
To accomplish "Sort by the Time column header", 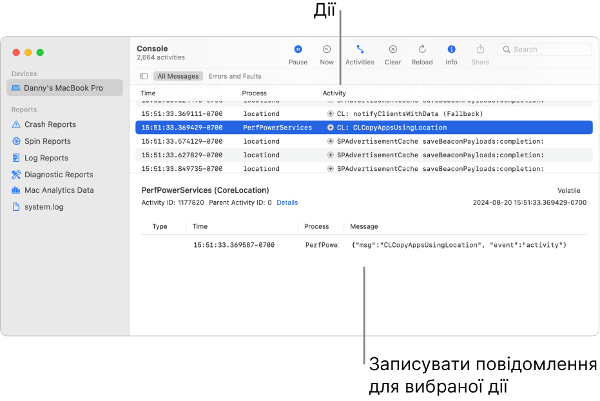I will click(x=148, y=93).
